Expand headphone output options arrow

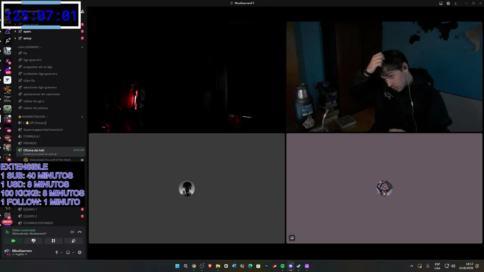point(73,252)
